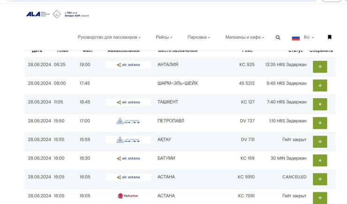Screen dimensions: 347x204
Task: Click the Russian flag icon
Action: coord(296,37)
